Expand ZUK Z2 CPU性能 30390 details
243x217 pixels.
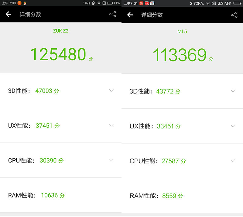pos(111,160)
